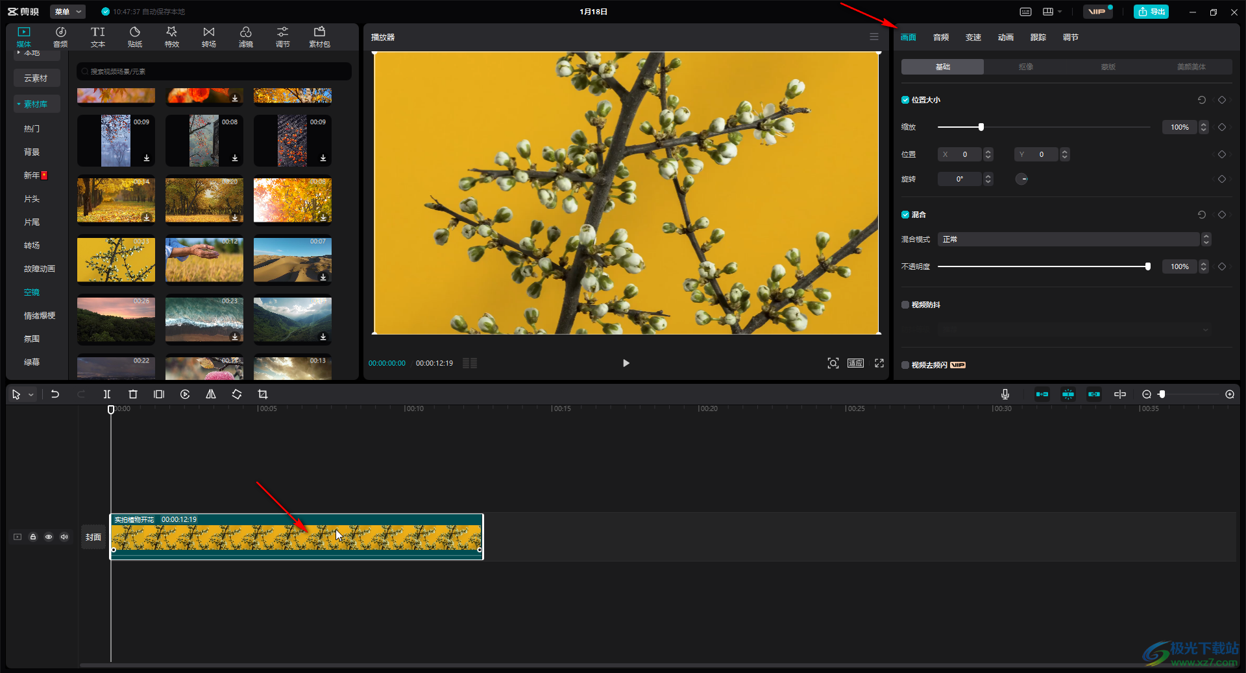Image resolution: width=1246 pixels, height=673 pixels.
Task: Click the split clip tool
Action: coord(107,394)
